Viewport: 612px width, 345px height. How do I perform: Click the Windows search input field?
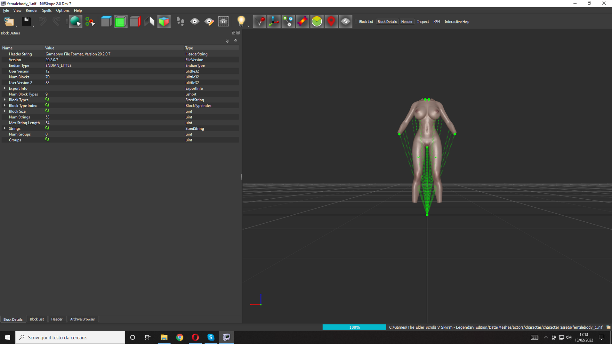coord(70,337)
